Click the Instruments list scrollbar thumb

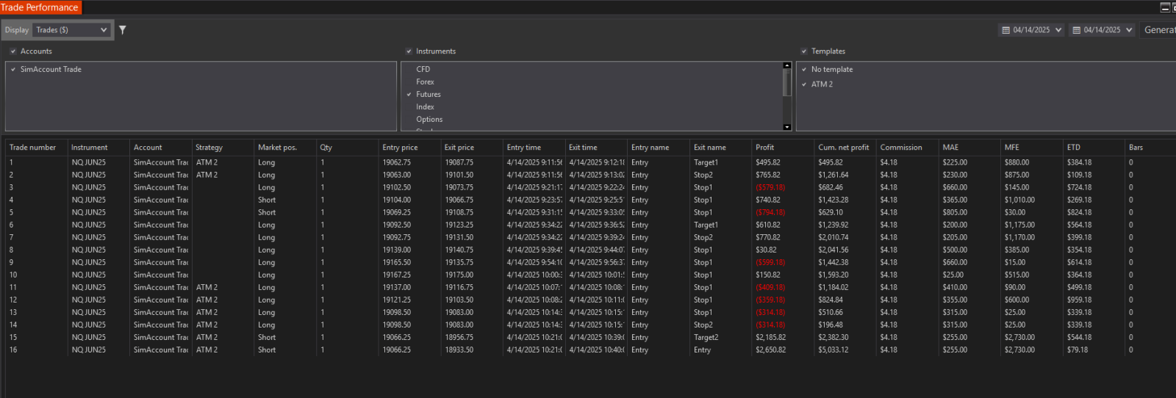coord(787,82)
